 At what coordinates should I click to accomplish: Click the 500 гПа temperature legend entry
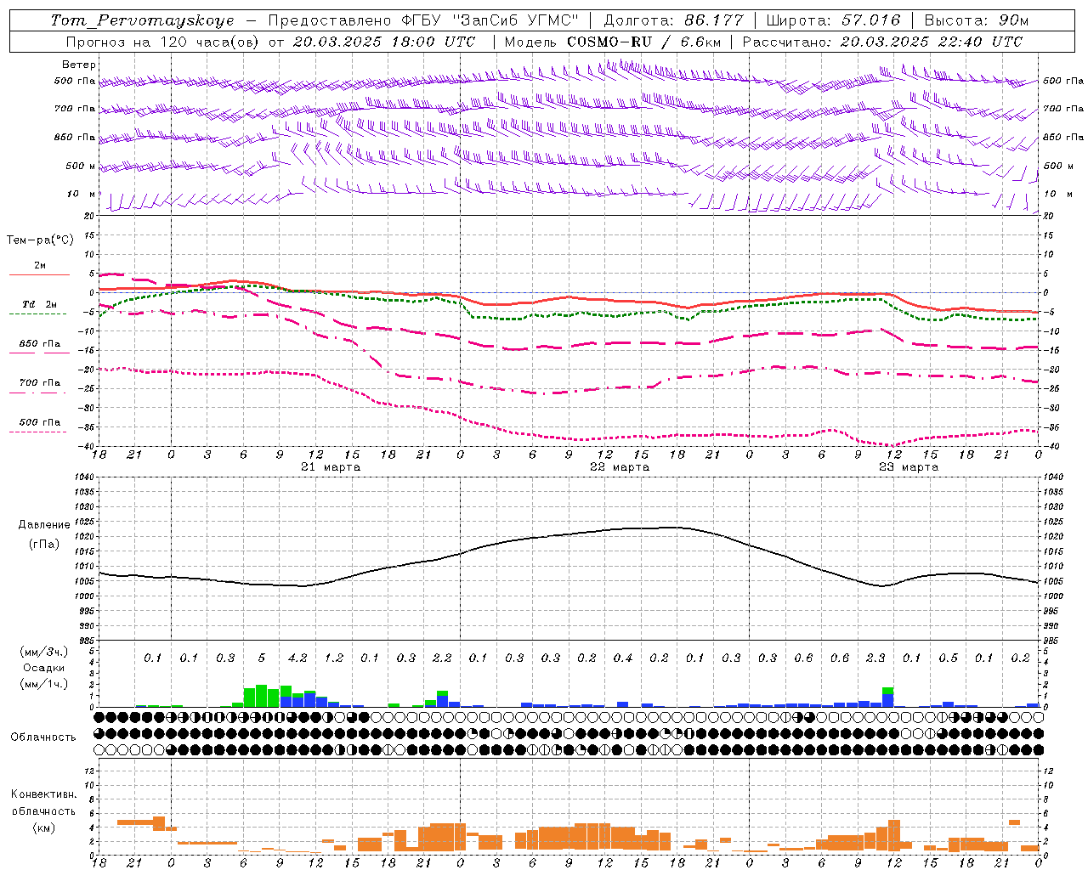click(40, 422)
